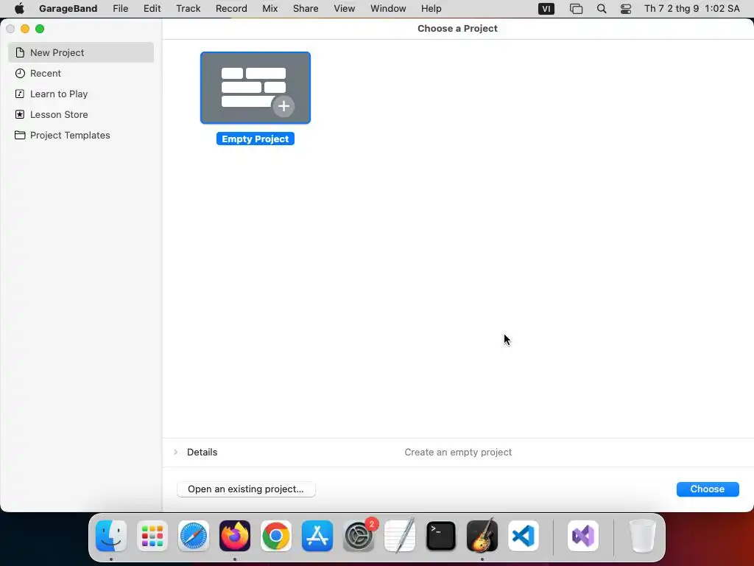
Task: Open Control Center in the menu bar
Action: tap(626, 9)
